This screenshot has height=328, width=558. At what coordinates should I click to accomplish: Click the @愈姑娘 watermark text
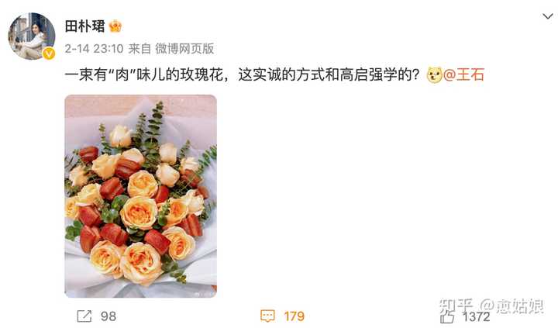[511, 306]
